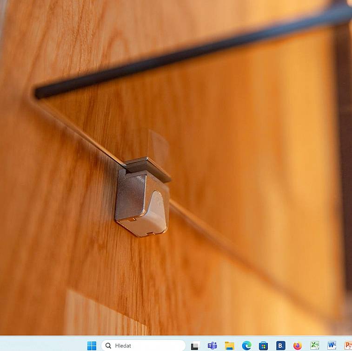Image resolution: width=352 pixels, height=351 pixels.
Task: Open File Explorer from the taskbar
Action: click(x=229, y=345)
